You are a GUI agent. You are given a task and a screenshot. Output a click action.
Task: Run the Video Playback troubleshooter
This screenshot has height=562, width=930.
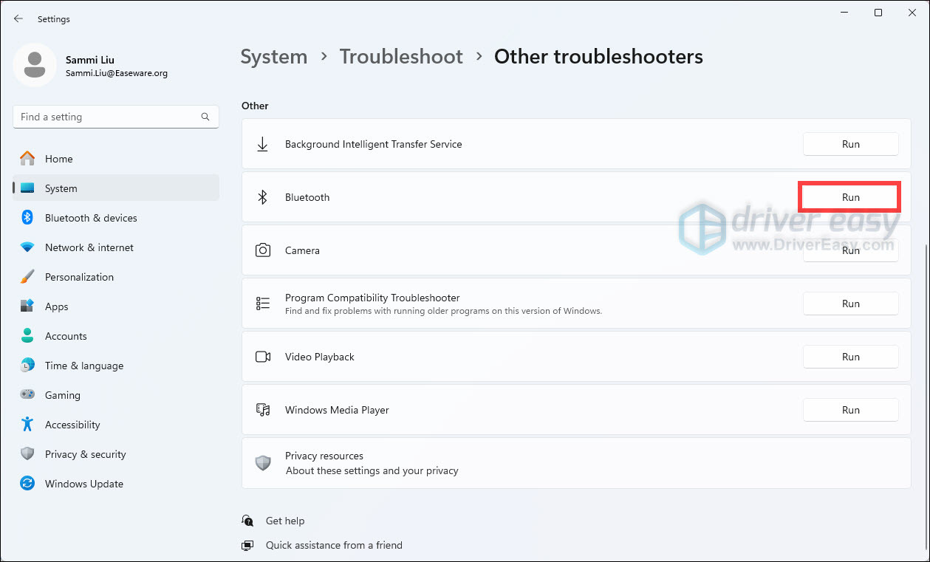pos(850,357)
